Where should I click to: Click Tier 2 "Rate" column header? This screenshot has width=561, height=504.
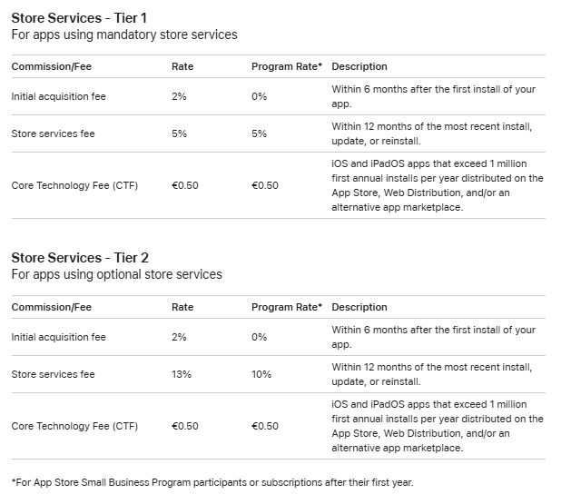coord(182,307)
